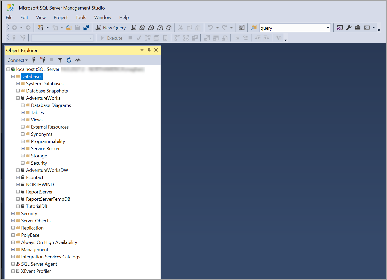Expand the Tables folder under AdventureWorks
This screenshot has width=387, height=280.
click(23, 112)
